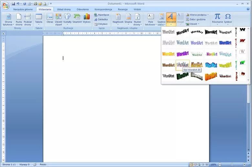252x167 pixels.
Task: Click the quick print icon in the quick access toolbar
Action: coord(36,4)
